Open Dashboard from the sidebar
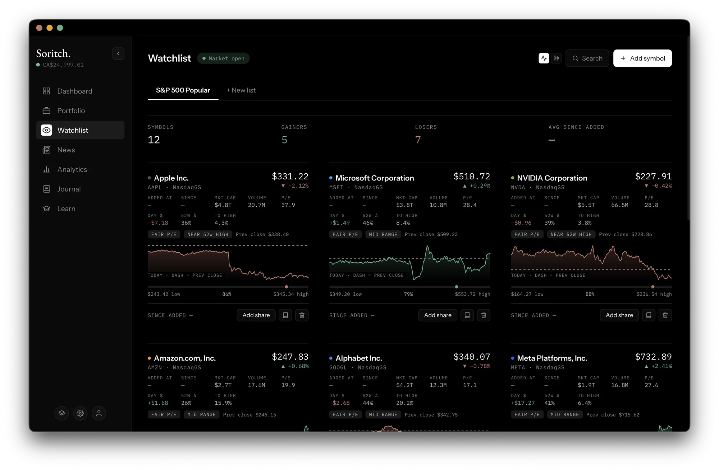 click(x=80, y=91)
